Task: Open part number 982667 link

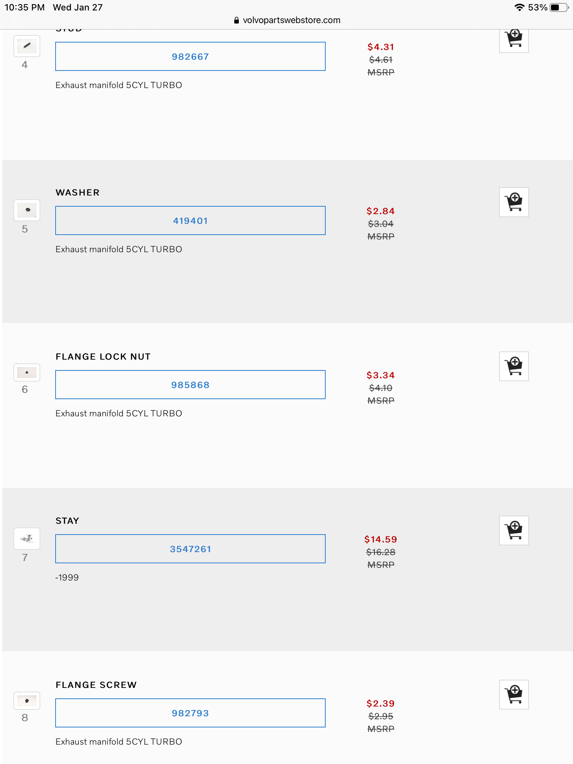Action: (x=190, y=57)
